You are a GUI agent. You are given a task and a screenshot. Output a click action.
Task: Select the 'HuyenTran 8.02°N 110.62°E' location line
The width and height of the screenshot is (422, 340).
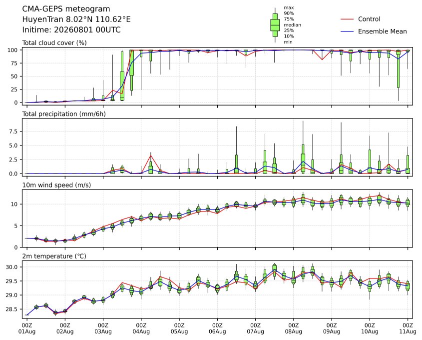tap(76, 19)
